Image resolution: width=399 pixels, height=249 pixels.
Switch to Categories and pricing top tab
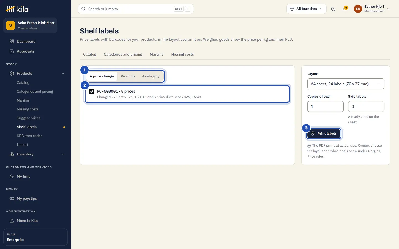123,54
